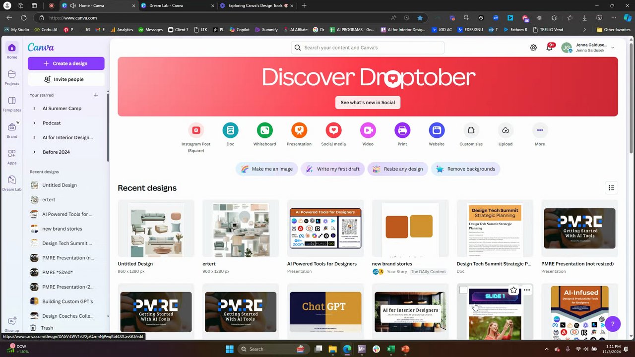Open the Chat GPT design thumbnail
The height and width of the screenshot is (357, 635).
[325, 312]
